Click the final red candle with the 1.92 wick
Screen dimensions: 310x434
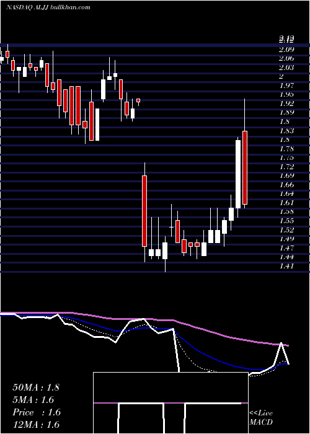[x=245, y=168]
